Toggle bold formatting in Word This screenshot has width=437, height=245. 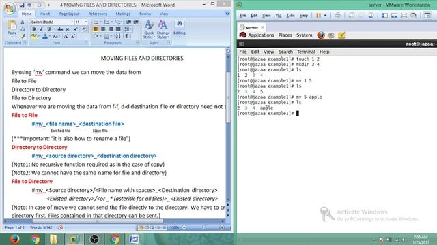(x=33, y=29)
